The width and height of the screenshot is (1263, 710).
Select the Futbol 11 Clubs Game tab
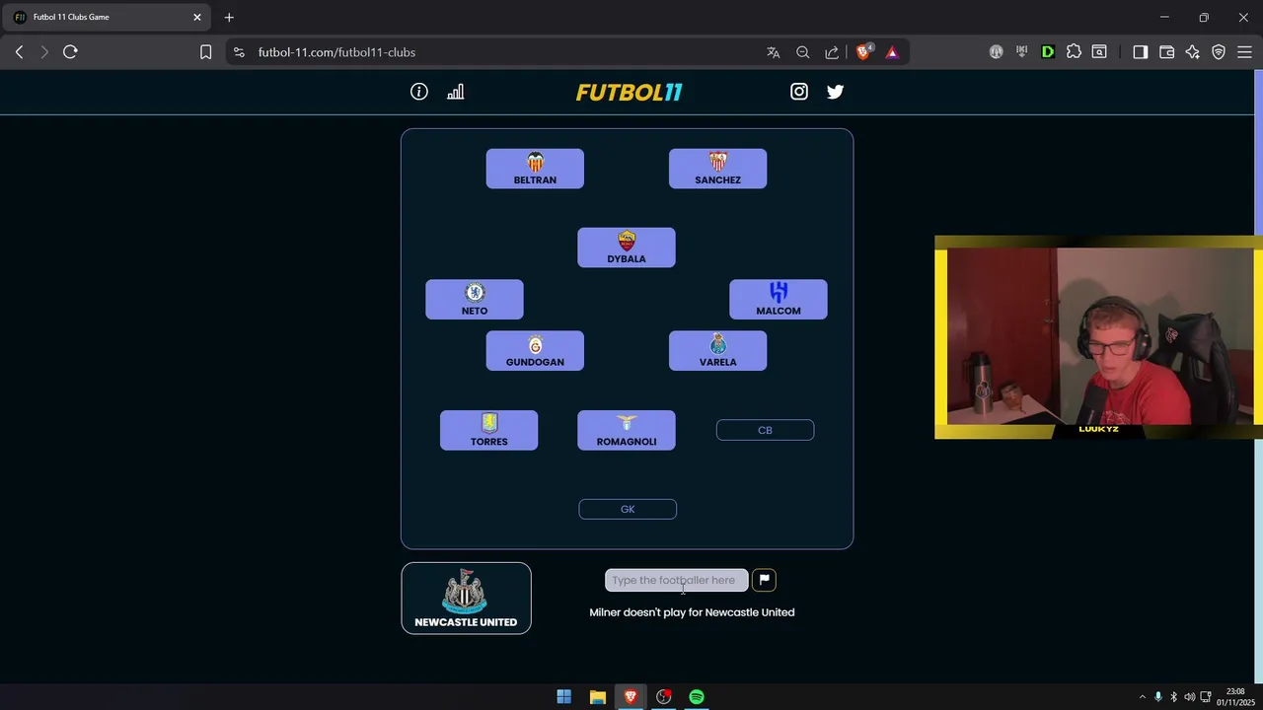(109, 17)
